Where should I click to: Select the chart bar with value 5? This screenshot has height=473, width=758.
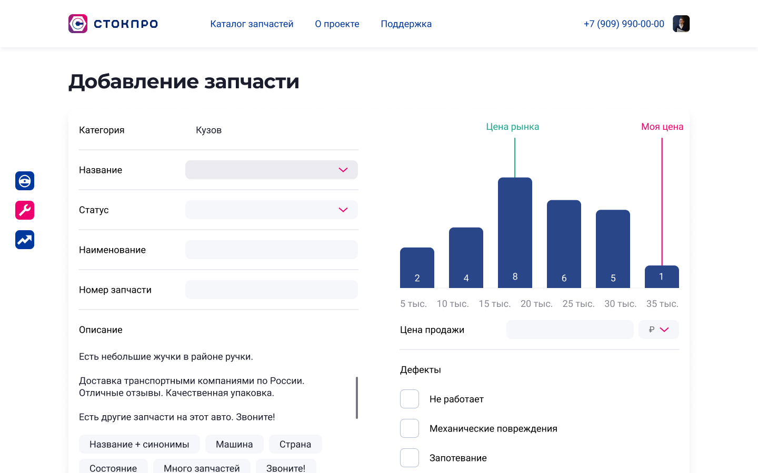tap(613, 249)
